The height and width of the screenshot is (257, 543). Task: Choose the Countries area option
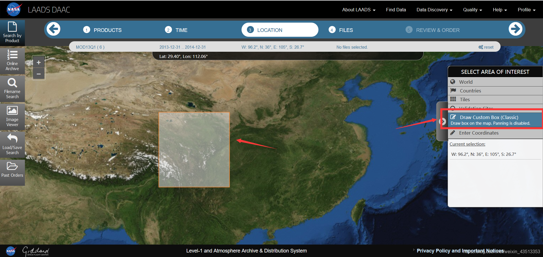click(495, 91)
